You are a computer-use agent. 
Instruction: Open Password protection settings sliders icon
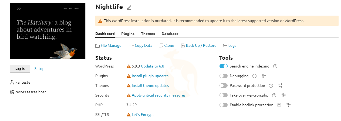tap(280, 86)
